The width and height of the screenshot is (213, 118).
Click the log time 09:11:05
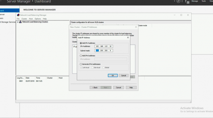[x=39, y=81]
